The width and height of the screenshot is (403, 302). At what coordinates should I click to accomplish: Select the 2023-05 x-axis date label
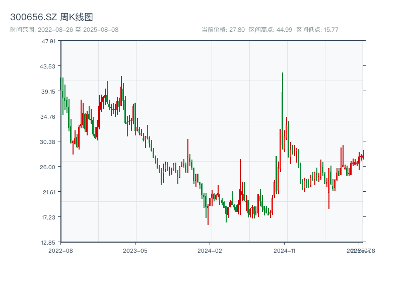135,250
